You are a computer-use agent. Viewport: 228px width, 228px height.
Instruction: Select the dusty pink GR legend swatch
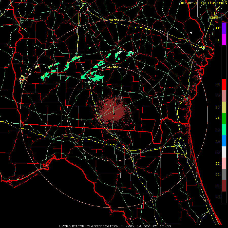224,96
